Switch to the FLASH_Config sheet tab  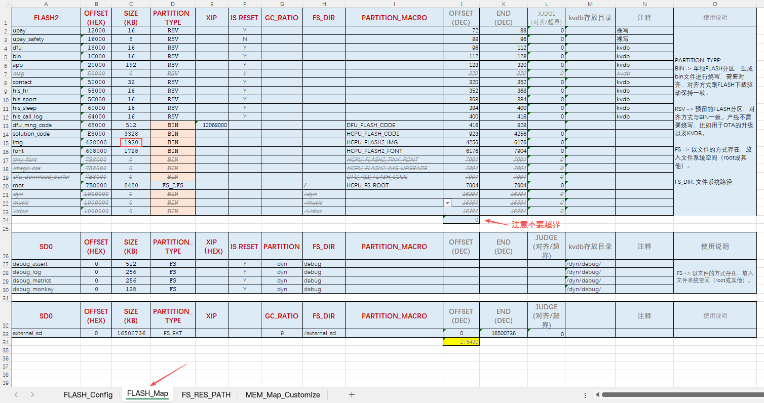tap(88, 395)
